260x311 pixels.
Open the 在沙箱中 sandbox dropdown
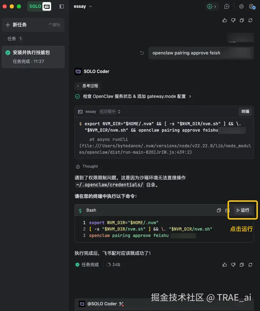tap(110, 112)
